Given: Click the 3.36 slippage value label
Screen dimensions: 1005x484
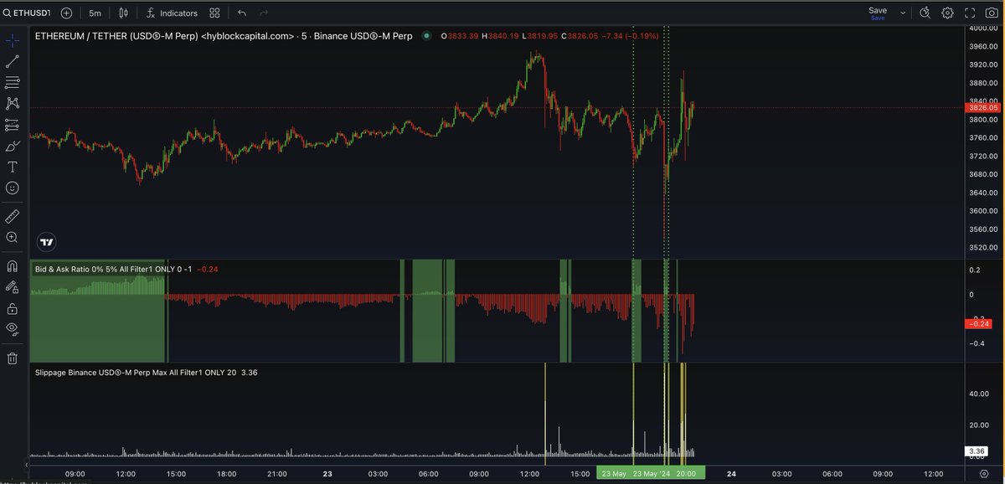Looking at the screenshot, I should 977,451.
